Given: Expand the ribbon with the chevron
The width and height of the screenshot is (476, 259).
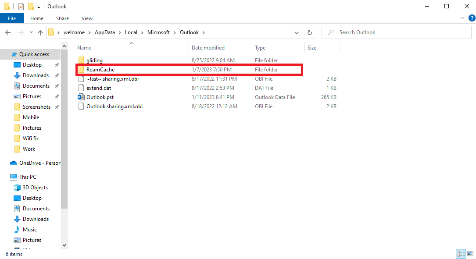Looking at the screenshot, I should [462, 18].
